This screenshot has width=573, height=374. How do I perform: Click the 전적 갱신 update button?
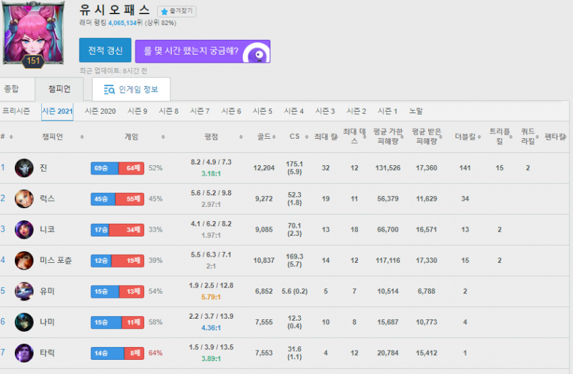(x=105, y=51)
